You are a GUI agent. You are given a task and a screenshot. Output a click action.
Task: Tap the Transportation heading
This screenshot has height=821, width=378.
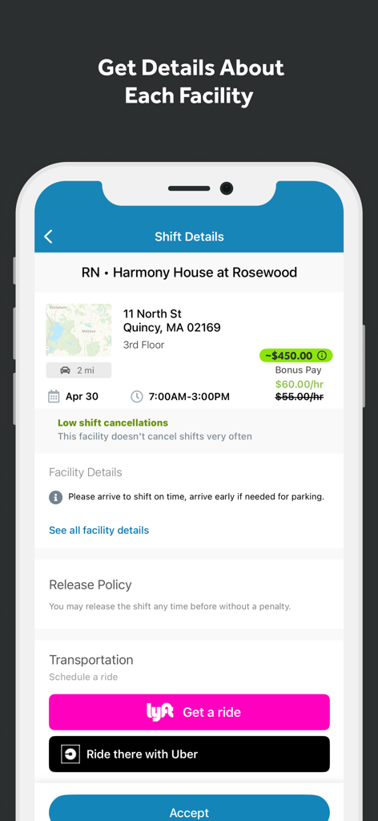(91, 659)
